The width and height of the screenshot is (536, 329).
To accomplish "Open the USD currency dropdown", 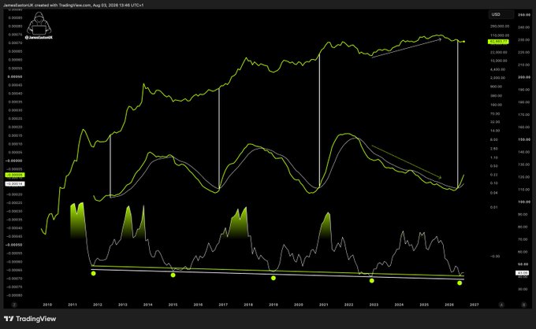I will (x=501, y=14).
